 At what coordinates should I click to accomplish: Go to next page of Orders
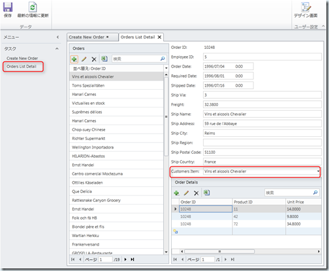pos(125,259)
